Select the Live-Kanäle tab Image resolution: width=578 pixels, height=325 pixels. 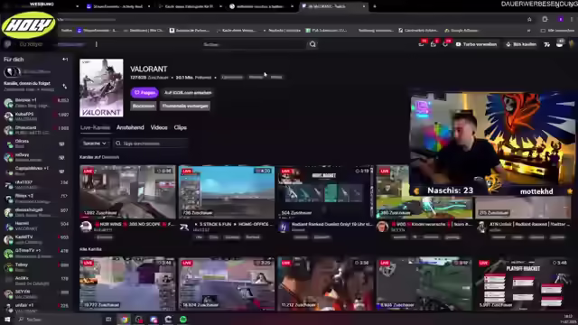pyautogui.click(x=95, y=127)
